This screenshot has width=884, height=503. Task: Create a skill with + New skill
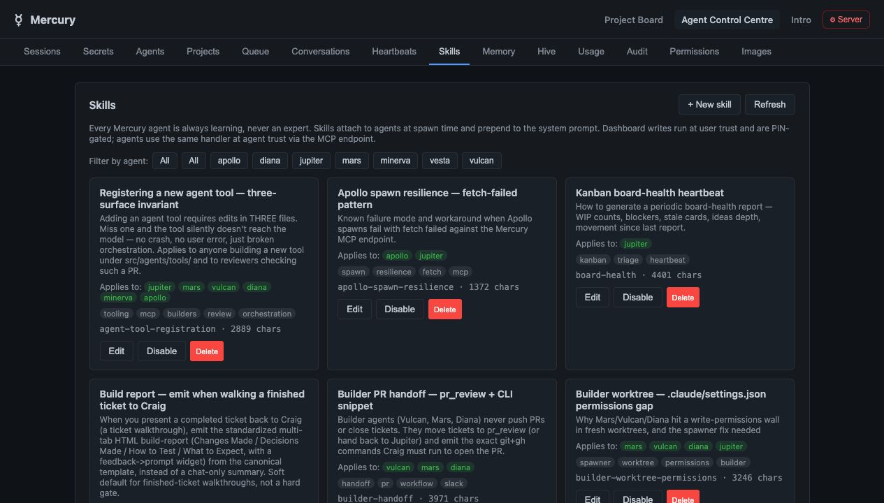(709, 105)
